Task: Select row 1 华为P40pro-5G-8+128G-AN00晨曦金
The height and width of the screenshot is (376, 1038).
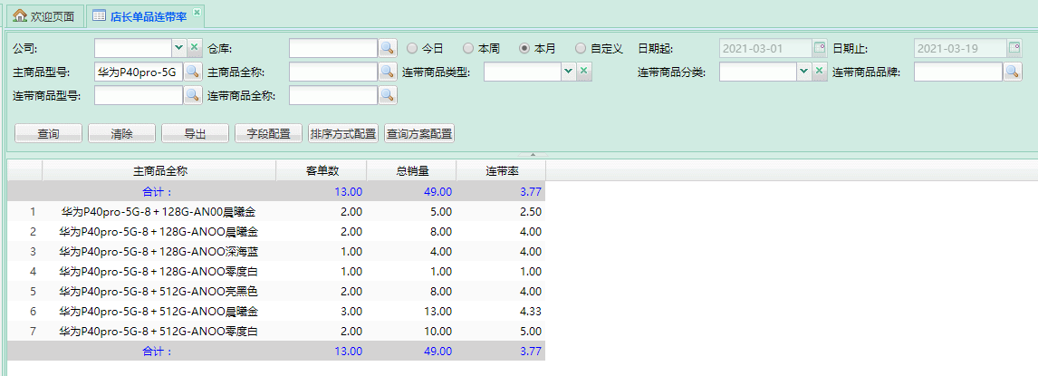Action: 277,213
